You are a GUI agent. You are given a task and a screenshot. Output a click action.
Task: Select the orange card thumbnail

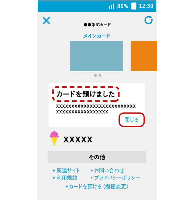144,56
